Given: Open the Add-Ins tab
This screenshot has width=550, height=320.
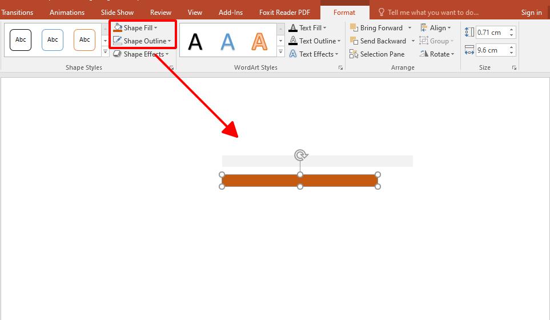Looking at the screenshot, I should tap(231, 12).
